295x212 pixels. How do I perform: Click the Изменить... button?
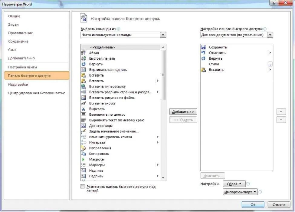(x=213, y=176)
